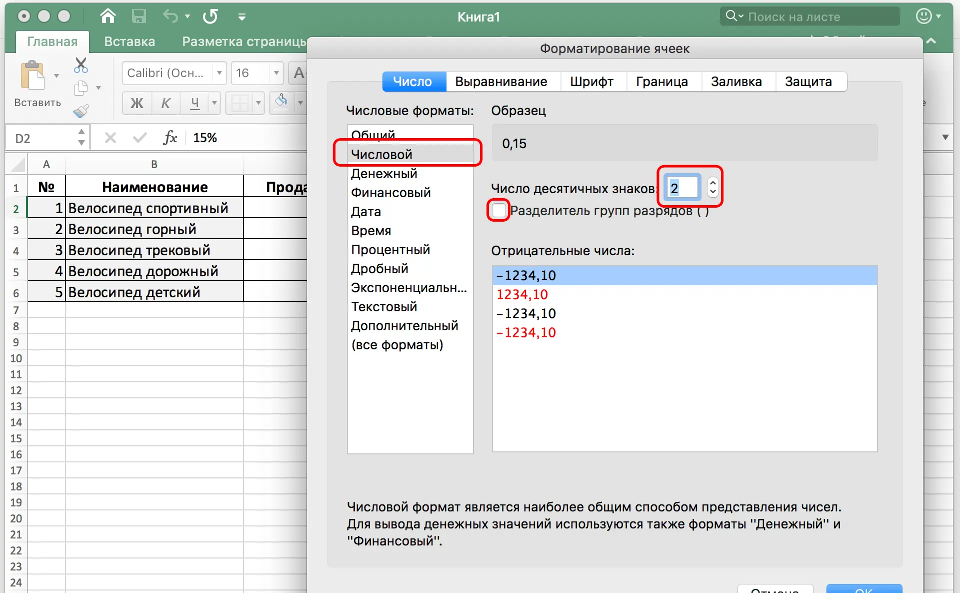Select red 1234,10 without minus format

[x=684, y=295]
